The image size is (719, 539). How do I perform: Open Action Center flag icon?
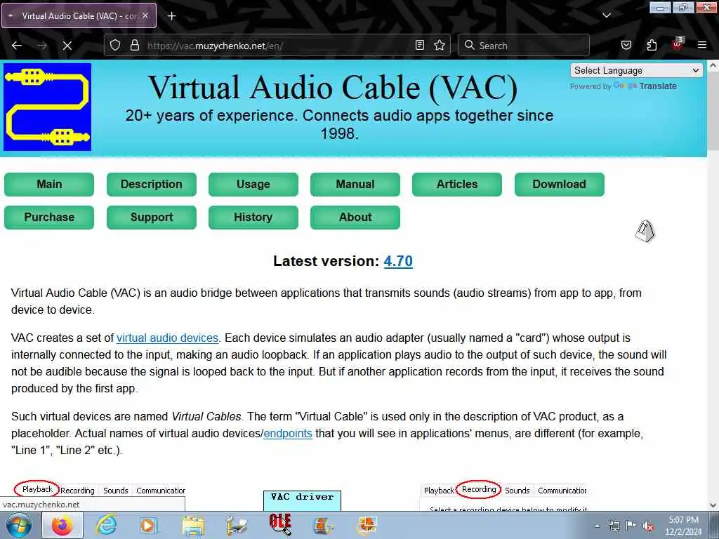click(631, 526)
